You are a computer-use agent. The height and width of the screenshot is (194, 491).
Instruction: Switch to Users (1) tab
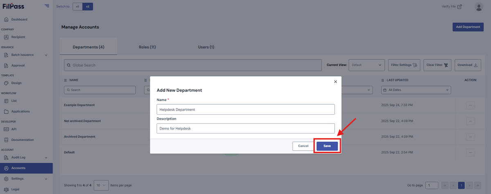(206, 47)
